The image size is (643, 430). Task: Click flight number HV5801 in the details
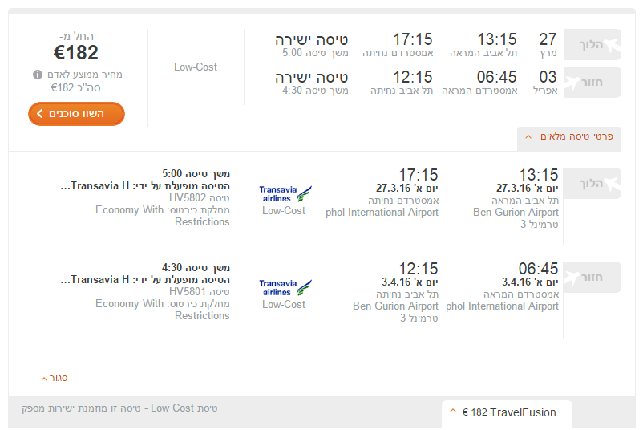click(x=188, y=291)
